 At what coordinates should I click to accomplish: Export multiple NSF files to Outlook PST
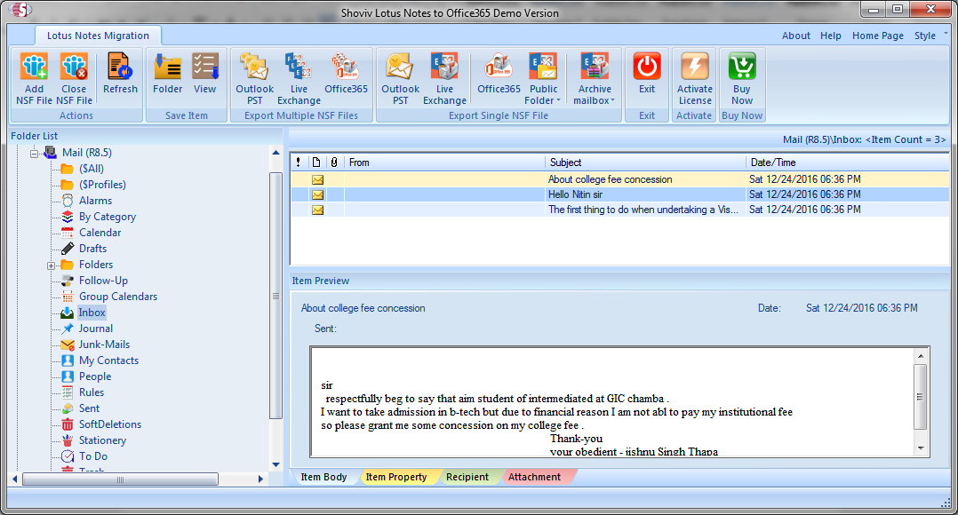click(255, 79)
